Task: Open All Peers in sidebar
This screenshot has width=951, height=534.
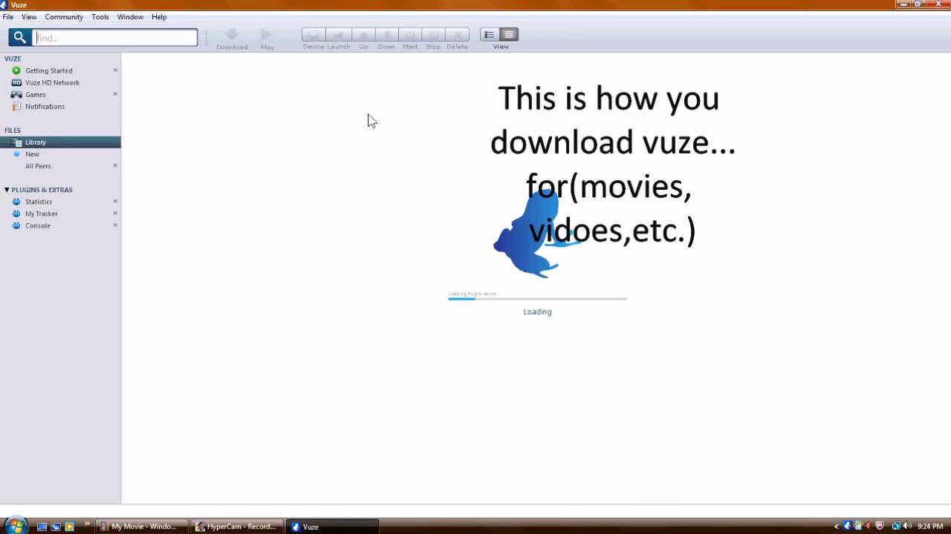Action: click(x=38, y=166)
